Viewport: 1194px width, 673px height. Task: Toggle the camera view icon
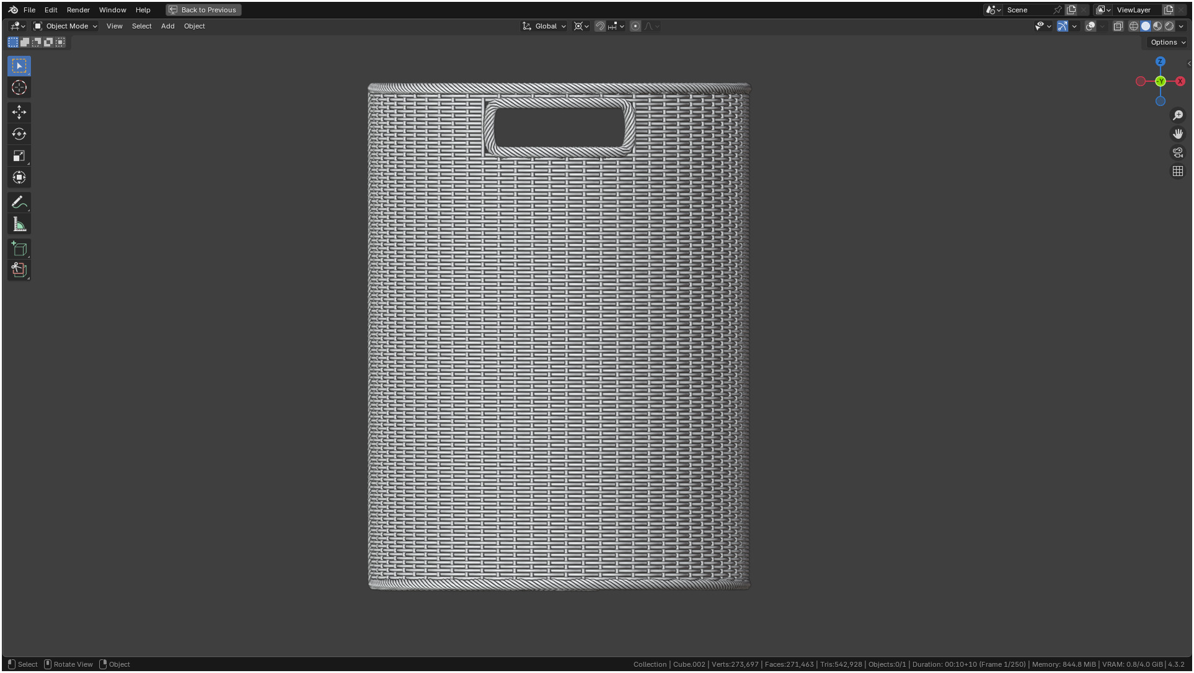tap(1178, 152)
